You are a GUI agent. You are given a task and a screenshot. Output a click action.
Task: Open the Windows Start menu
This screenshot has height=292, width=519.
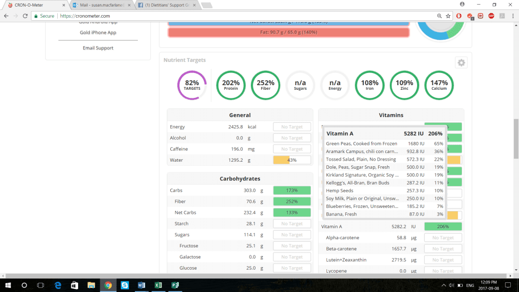(x=8, y=285)
